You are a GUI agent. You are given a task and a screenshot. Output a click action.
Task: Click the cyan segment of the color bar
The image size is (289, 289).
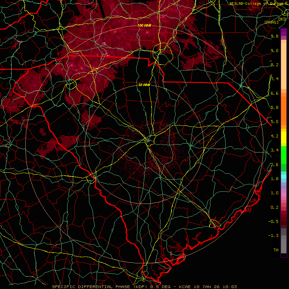point(284,176)
